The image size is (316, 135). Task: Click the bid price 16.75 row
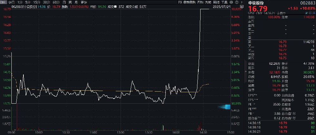(282, 58)
